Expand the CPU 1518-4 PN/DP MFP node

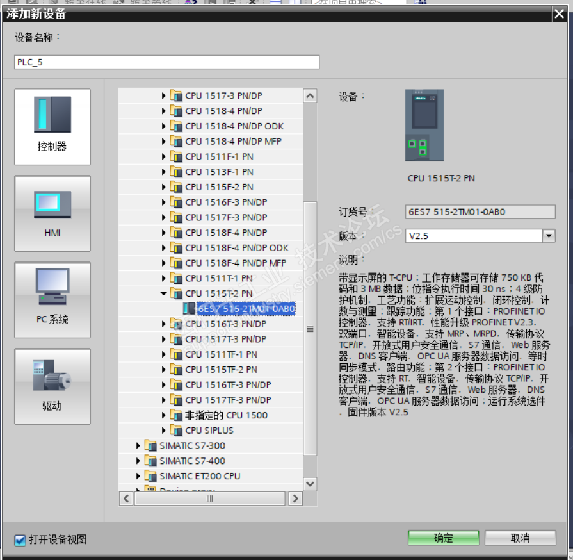coord(164,142)
